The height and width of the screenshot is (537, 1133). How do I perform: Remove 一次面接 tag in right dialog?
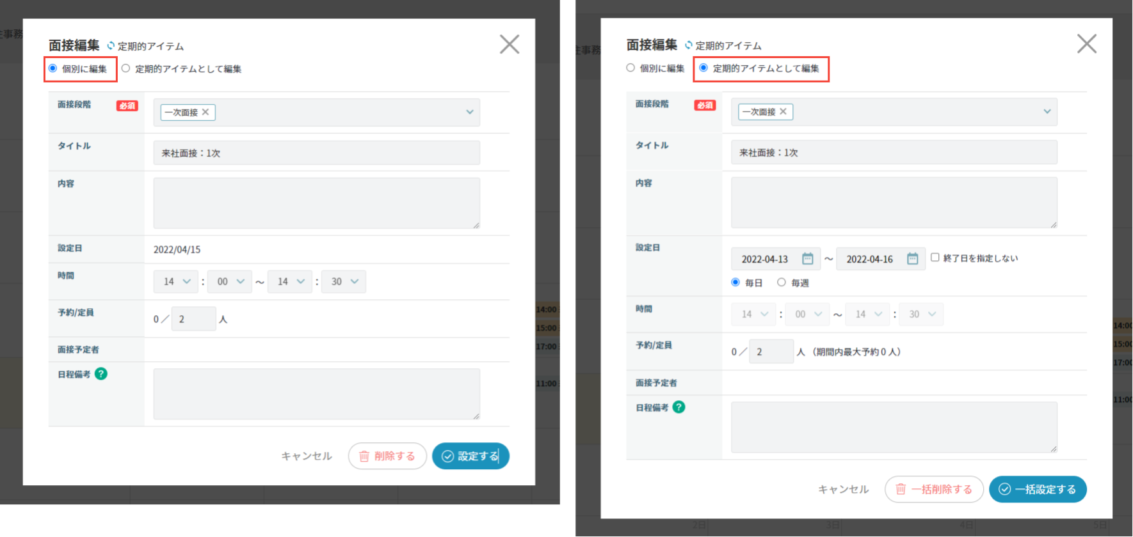[x=783, y=111]
